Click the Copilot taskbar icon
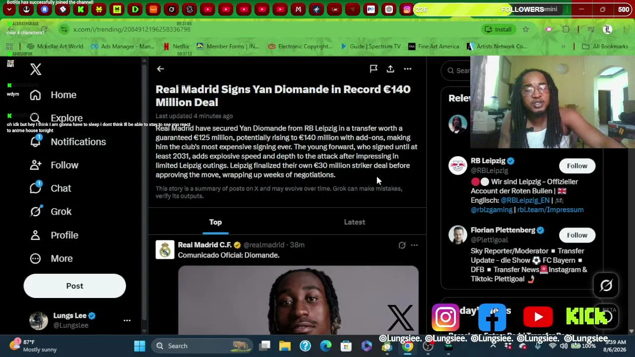Screen dimensions: 635x357 367,346
